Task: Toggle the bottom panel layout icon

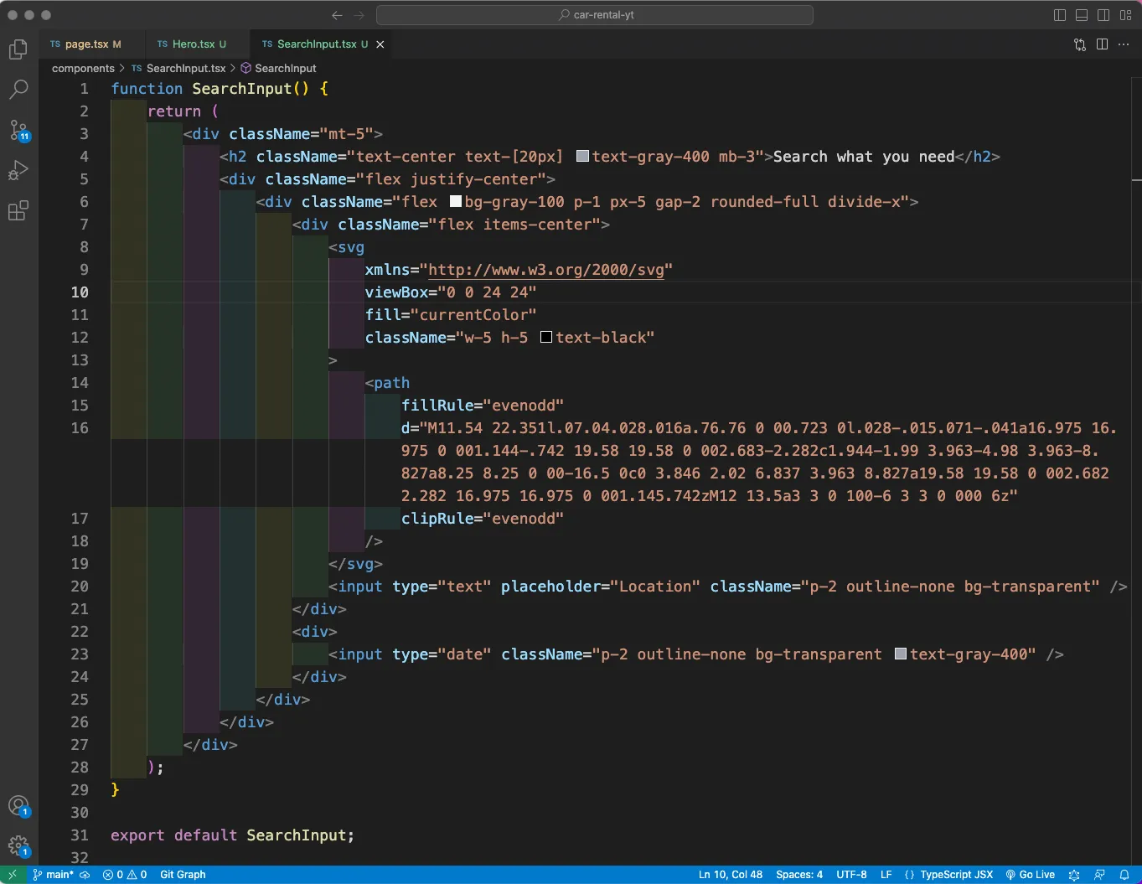Action: [1082, 15]
